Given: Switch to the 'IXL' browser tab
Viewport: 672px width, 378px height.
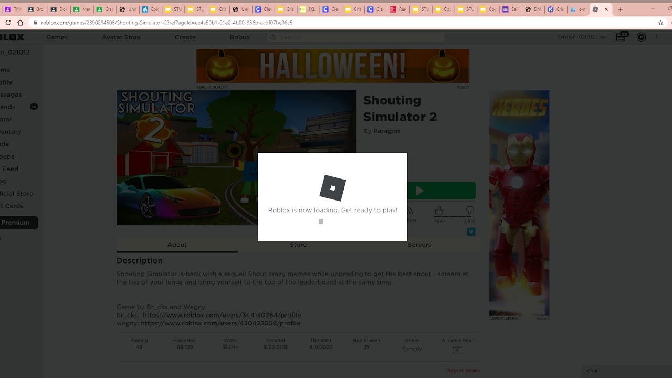Looking at the screenshot, I should pos(308,9).
